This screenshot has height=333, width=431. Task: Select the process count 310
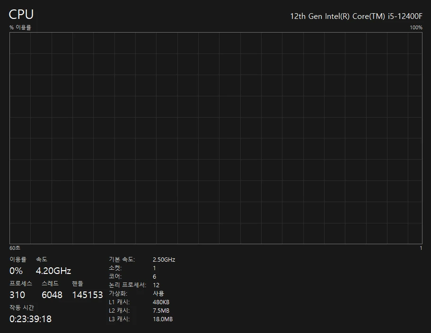pos(18,295)
